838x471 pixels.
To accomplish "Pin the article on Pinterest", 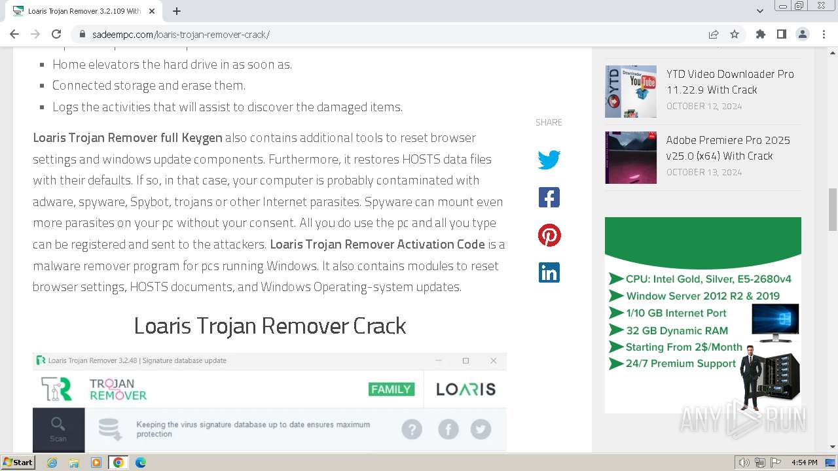I will (549, 235).
